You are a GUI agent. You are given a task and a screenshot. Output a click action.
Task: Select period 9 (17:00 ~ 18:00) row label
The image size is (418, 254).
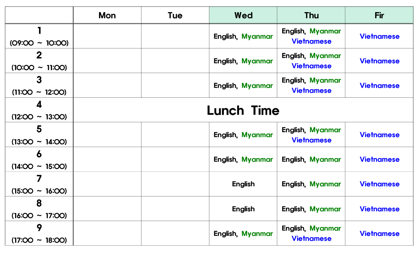coord(39,233)
